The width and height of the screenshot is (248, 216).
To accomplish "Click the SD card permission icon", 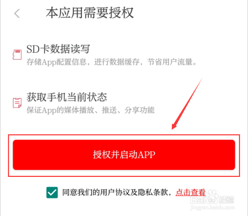I will pyautogui.click(x=17, y=54).
